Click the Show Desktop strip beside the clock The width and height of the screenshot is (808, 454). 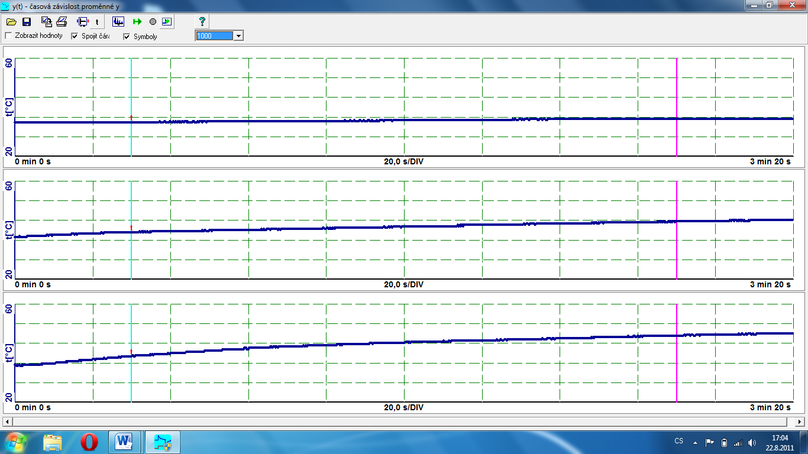pyautogui.click(x=804, y=442)
